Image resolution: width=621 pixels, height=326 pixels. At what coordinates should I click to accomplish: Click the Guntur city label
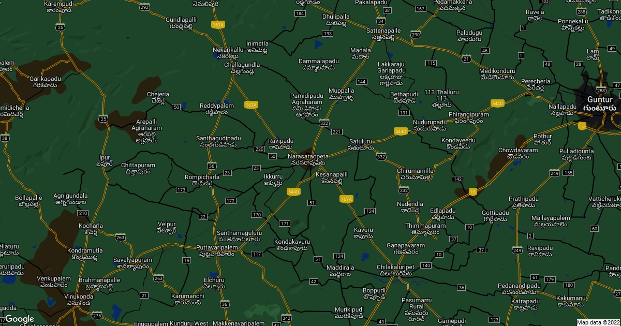coord(599,99)
